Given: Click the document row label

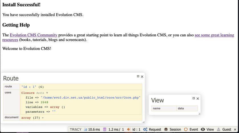Looking at the screenshot, I should [x=11, y=117].
